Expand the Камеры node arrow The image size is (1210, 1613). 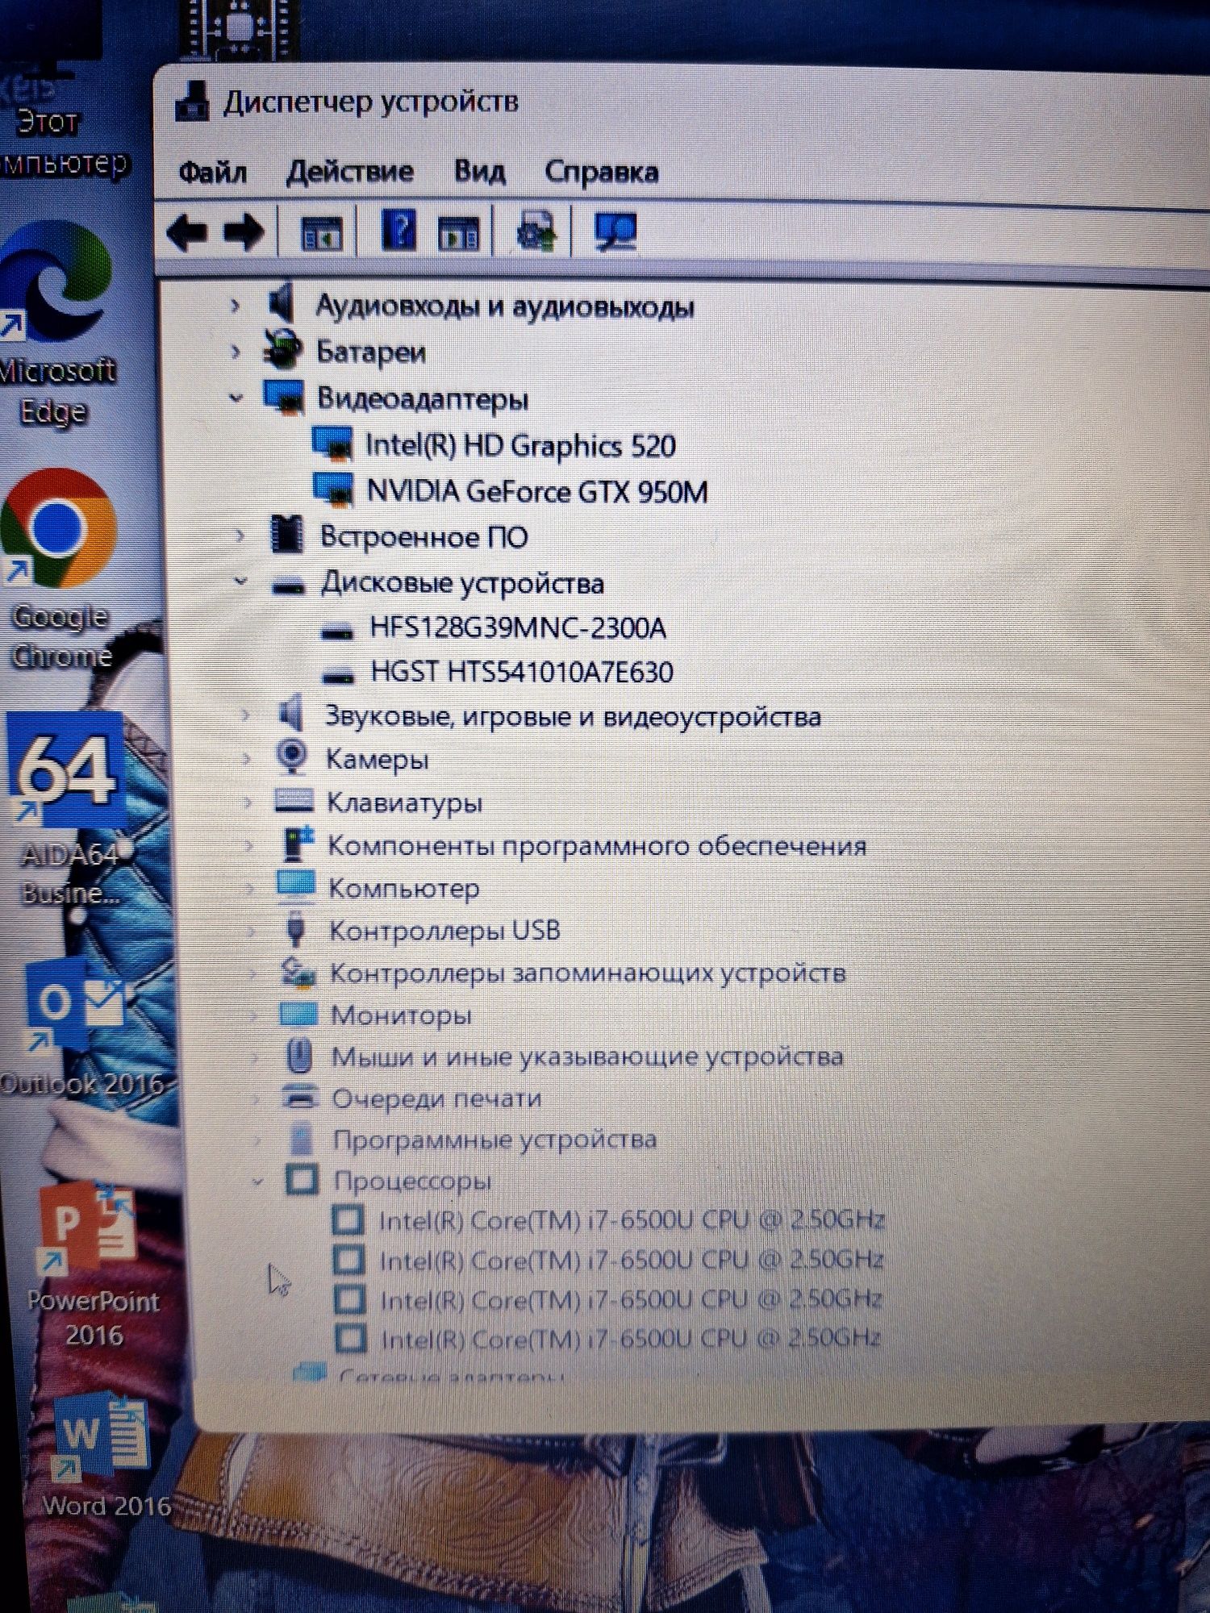coord(247,758)
